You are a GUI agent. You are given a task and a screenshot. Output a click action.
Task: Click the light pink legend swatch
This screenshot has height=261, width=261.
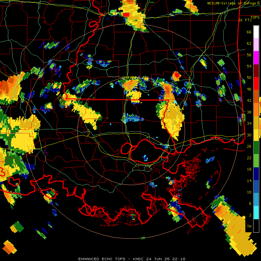[x=256, y=45]
